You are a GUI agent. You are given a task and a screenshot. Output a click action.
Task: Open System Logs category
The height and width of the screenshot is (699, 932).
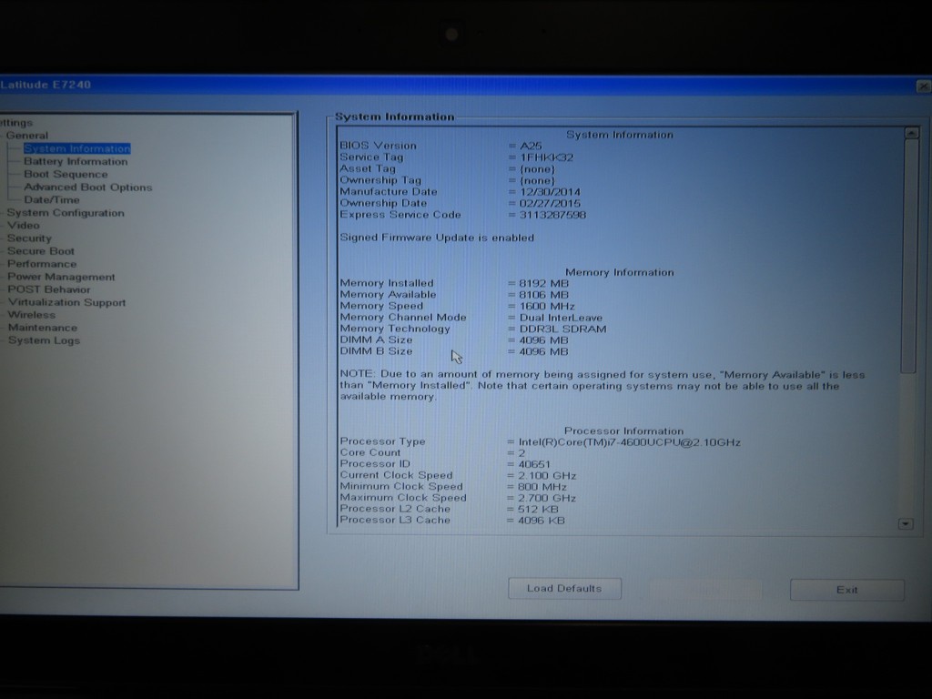pos(44,340)
